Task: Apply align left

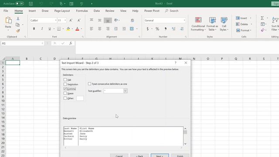Action: pos(92,29)
